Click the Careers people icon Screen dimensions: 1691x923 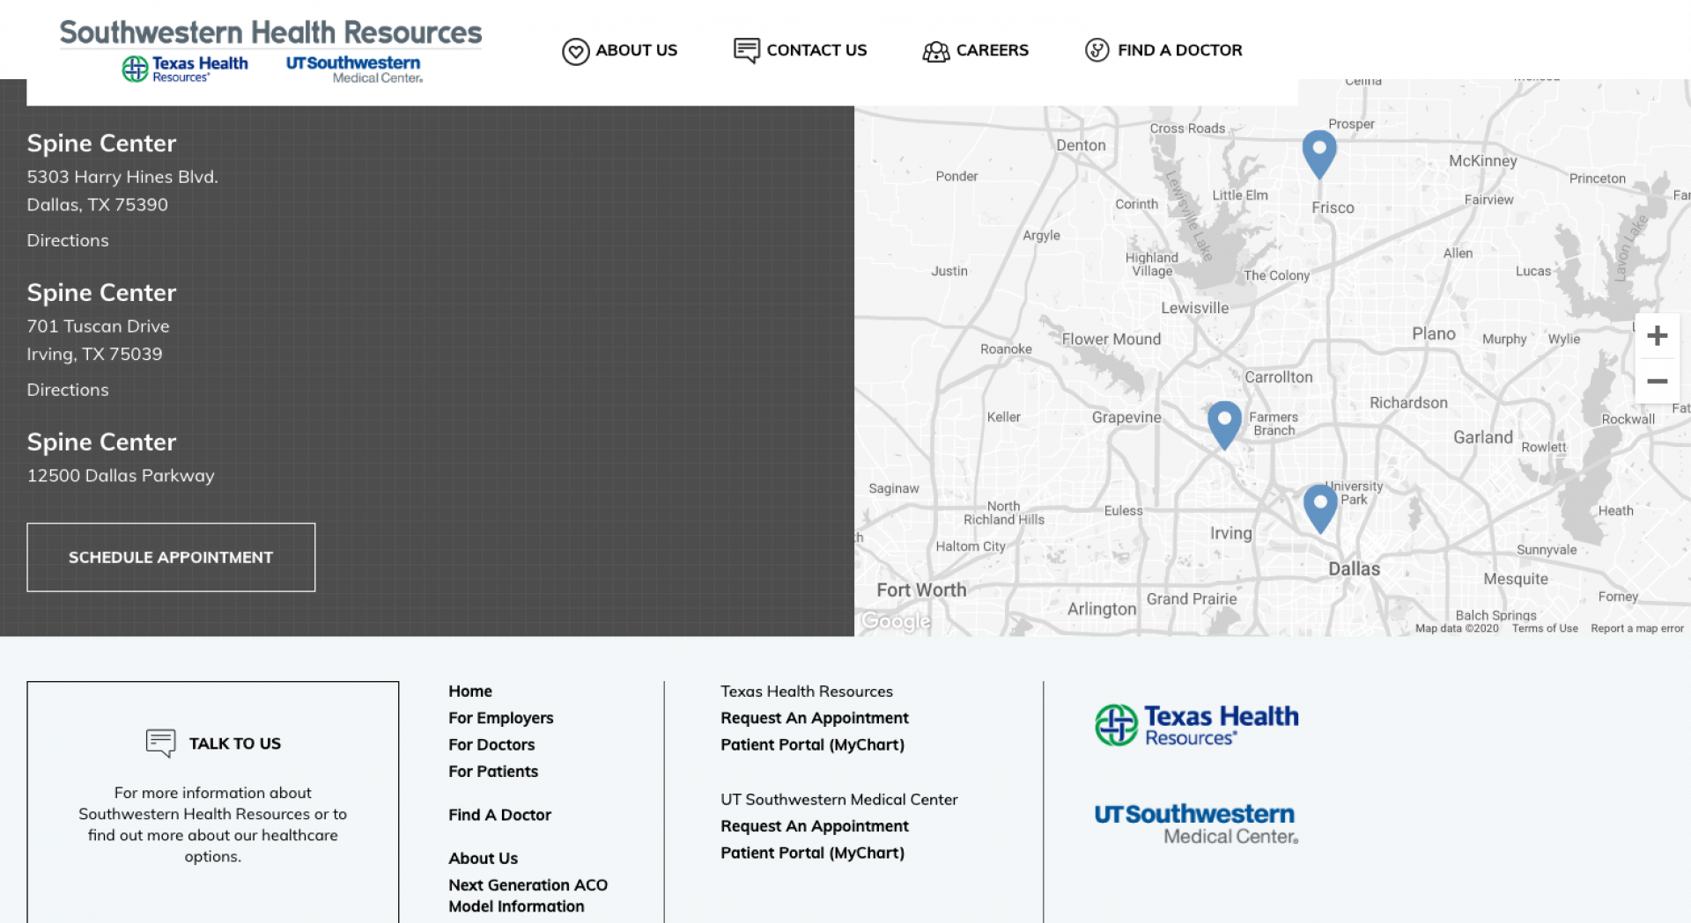935,51
